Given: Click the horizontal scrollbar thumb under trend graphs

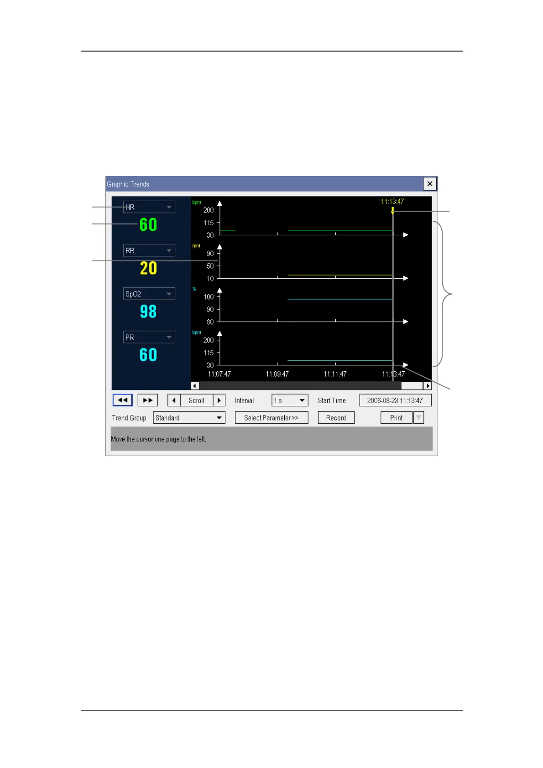Looking at the screenshot, I should (412, 386).
